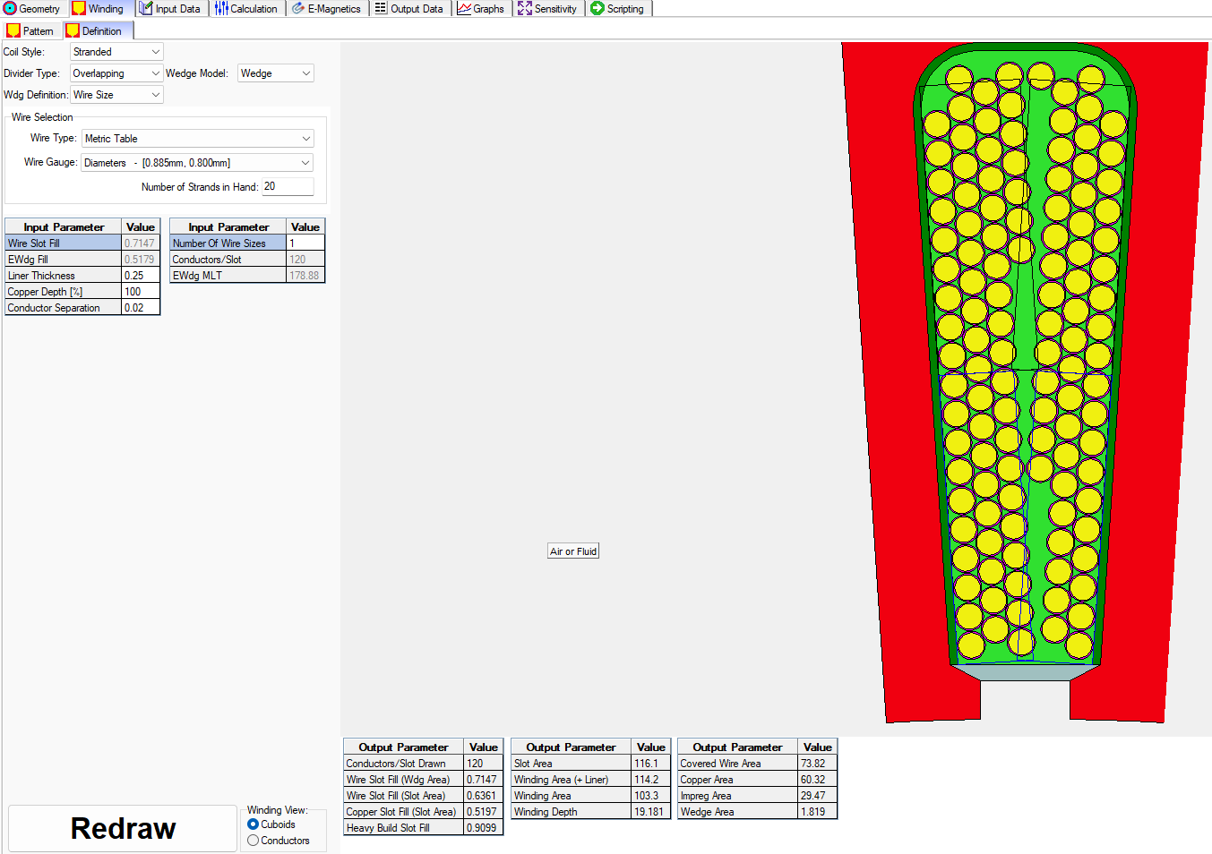Screen dimensions: 1212x854
Task: Click the Wedge Area output row
Action: pyautogui.click(x=757, y=812)
